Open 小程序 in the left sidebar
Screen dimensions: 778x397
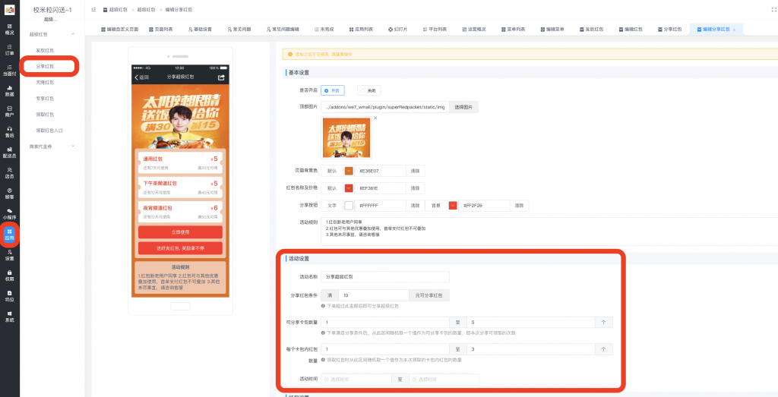pos(9,214)
